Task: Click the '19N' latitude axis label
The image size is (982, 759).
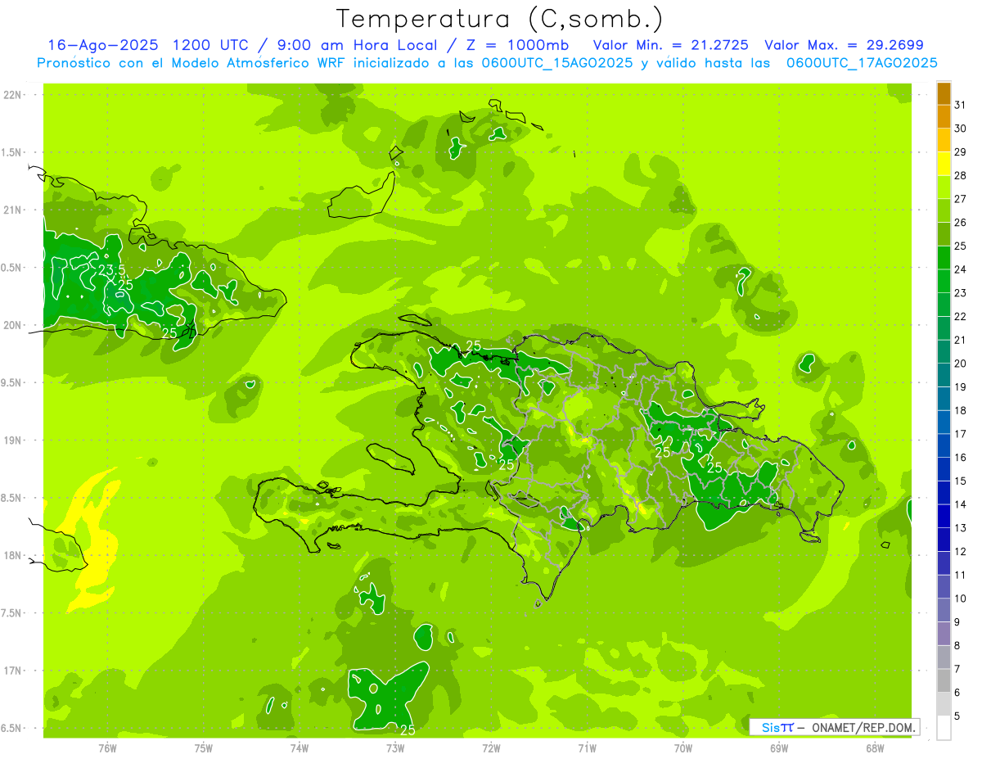Action: coord(13,440)
